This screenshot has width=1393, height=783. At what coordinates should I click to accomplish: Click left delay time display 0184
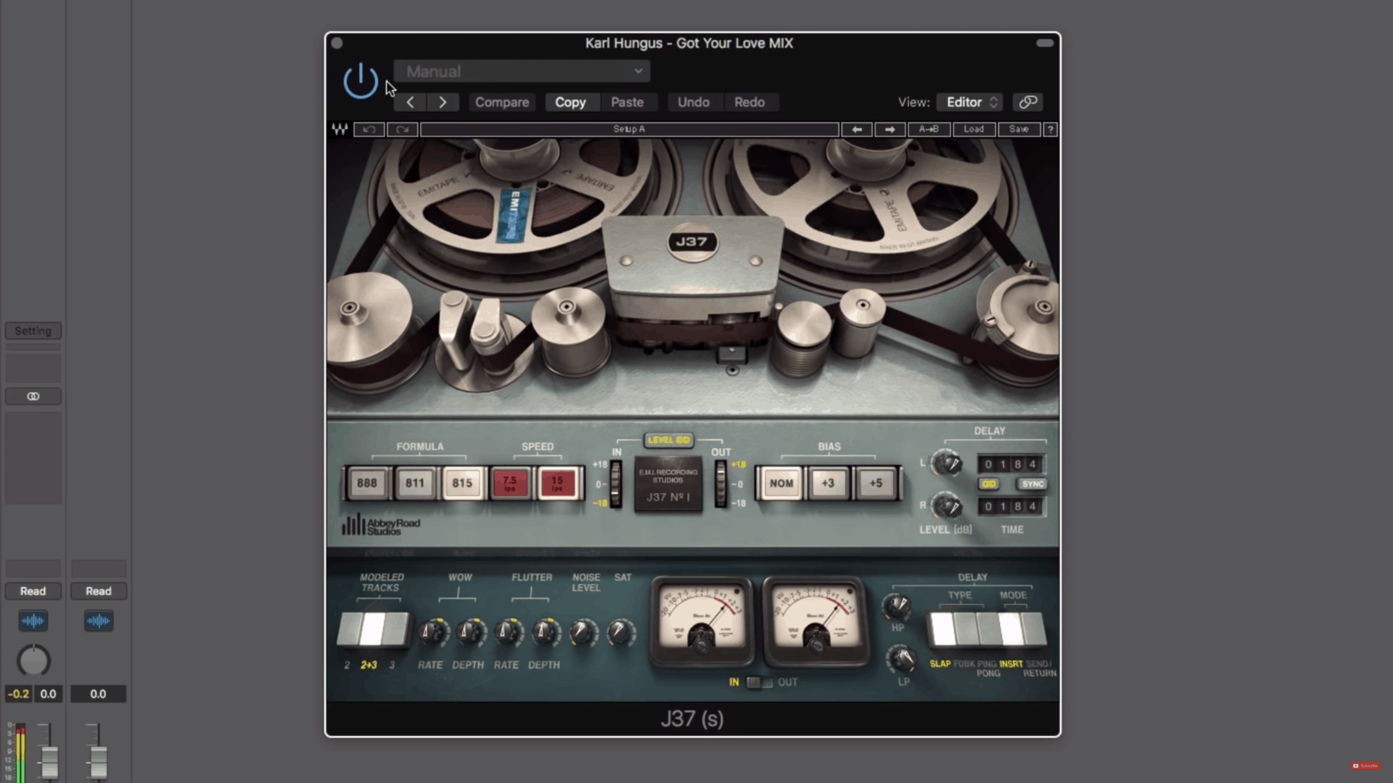(x=1010, y=465)
